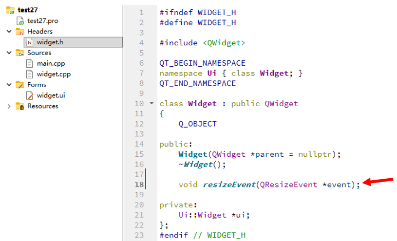Click "<QWidget>" in the include line
The width and height of the screenshot is (397, 241).
(x=224, y=43)
